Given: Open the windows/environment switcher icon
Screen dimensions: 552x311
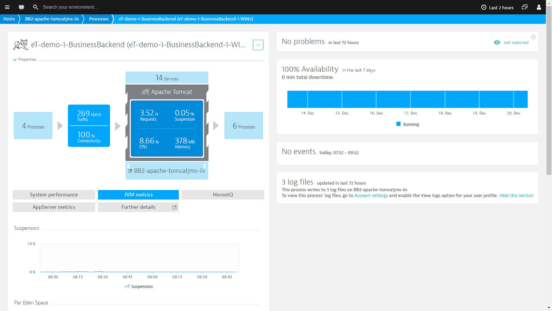Looking at the screenshot, I should [525, 7].
